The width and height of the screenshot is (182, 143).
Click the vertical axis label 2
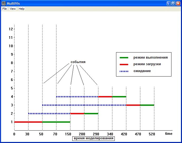12,113
